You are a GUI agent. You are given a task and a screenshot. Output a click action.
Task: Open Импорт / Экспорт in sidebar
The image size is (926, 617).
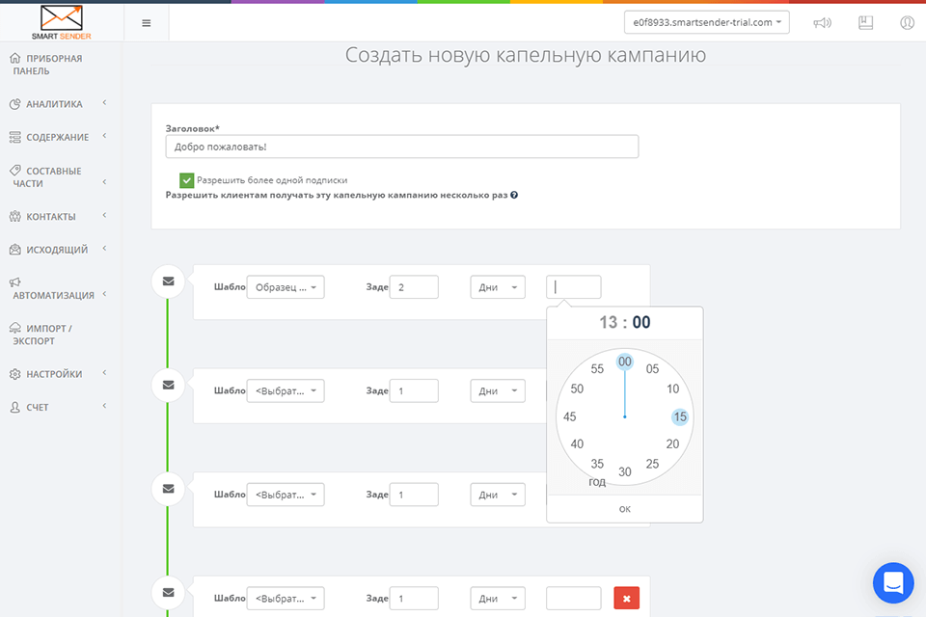pyautogui.click(x=41, y=335)
